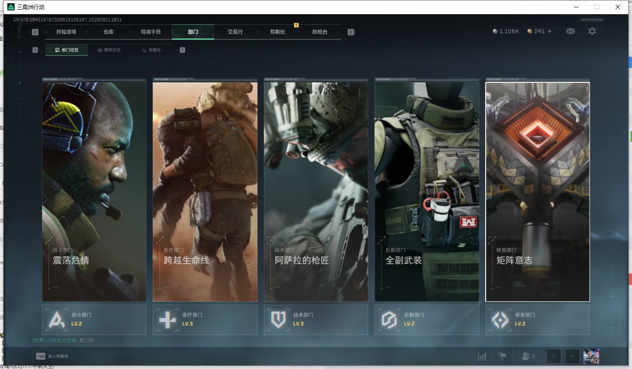This screenshot has height=369, width=632.
Task: Open the 矩阵意志 research department card
Action: pos(538,192)
